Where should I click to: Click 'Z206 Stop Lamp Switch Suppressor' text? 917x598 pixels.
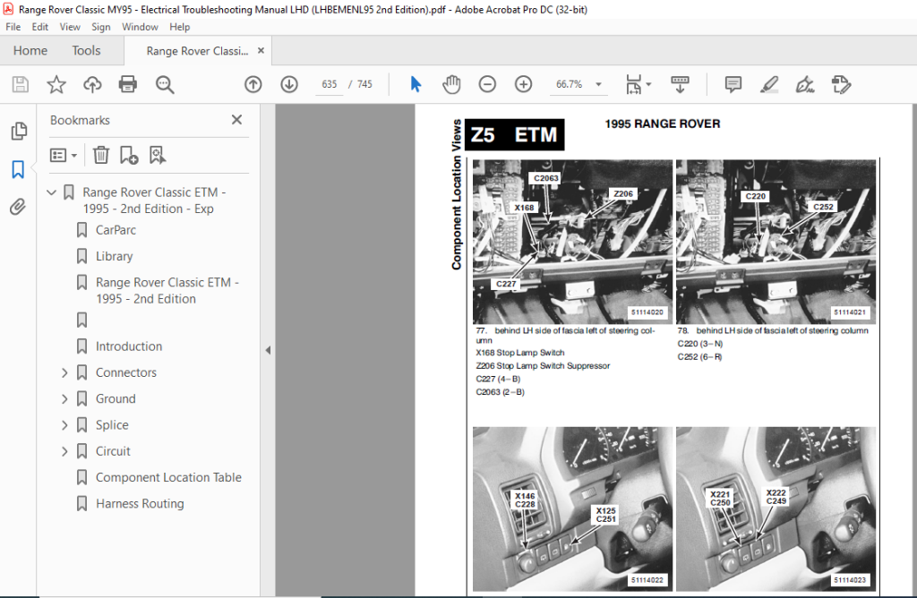[543, 366]
